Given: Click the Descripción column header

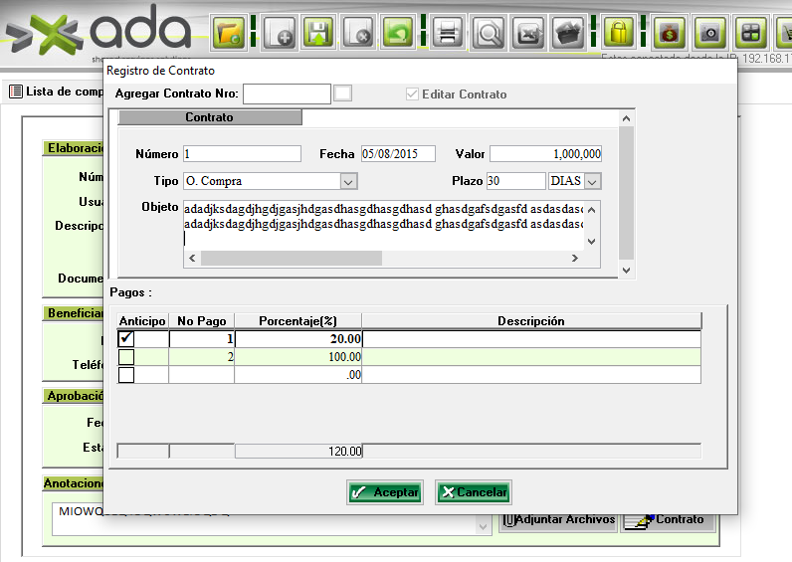Looking at the screenshot, I should (x=531, y=321).
